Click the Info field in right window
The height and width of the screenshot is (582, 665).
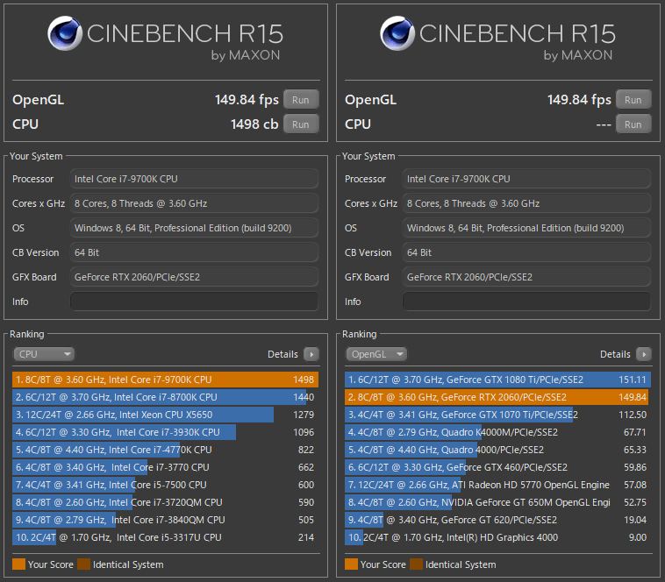coord(526,302)
